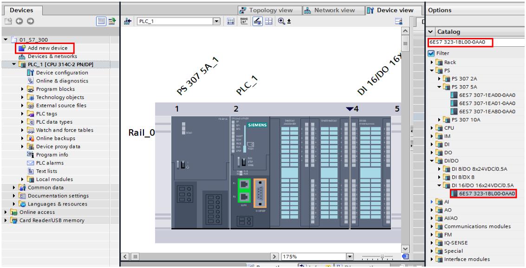Collapse the PS catalog folder
The image size is (526, 268).
tap(432, 70)
